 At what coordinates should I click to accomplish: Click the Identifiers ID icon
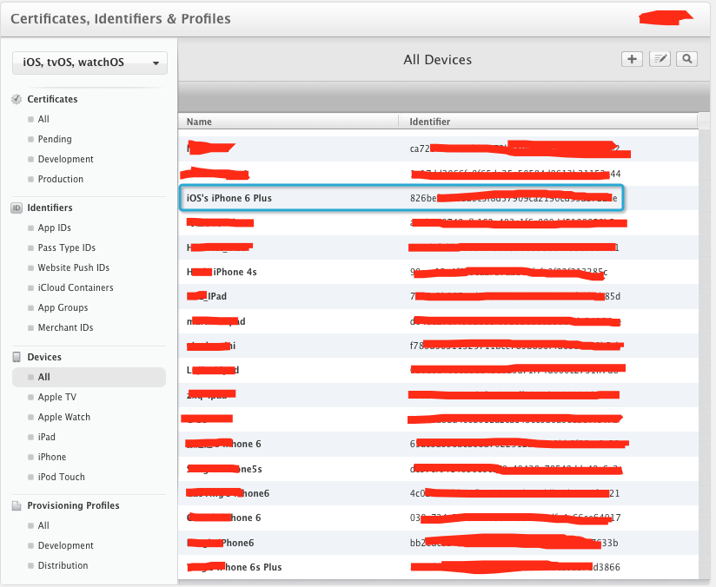[17, 208]
